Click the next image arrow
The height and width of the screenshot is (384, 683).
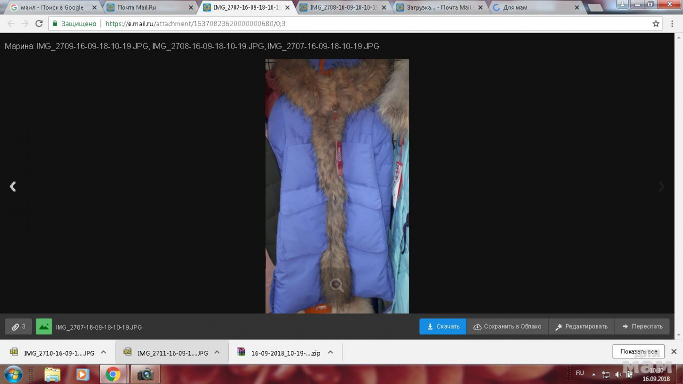[662, 186]
